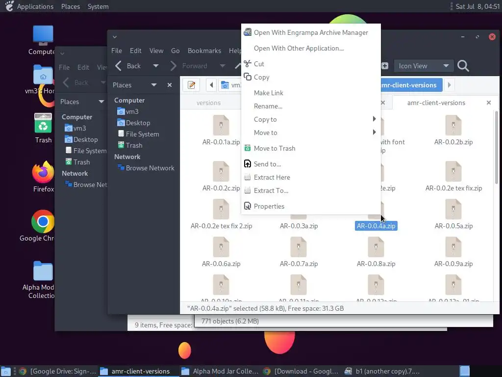Viewport: 502px width, 377px height.
Task: Select Cut from the context menu
Action: [310, 64]
